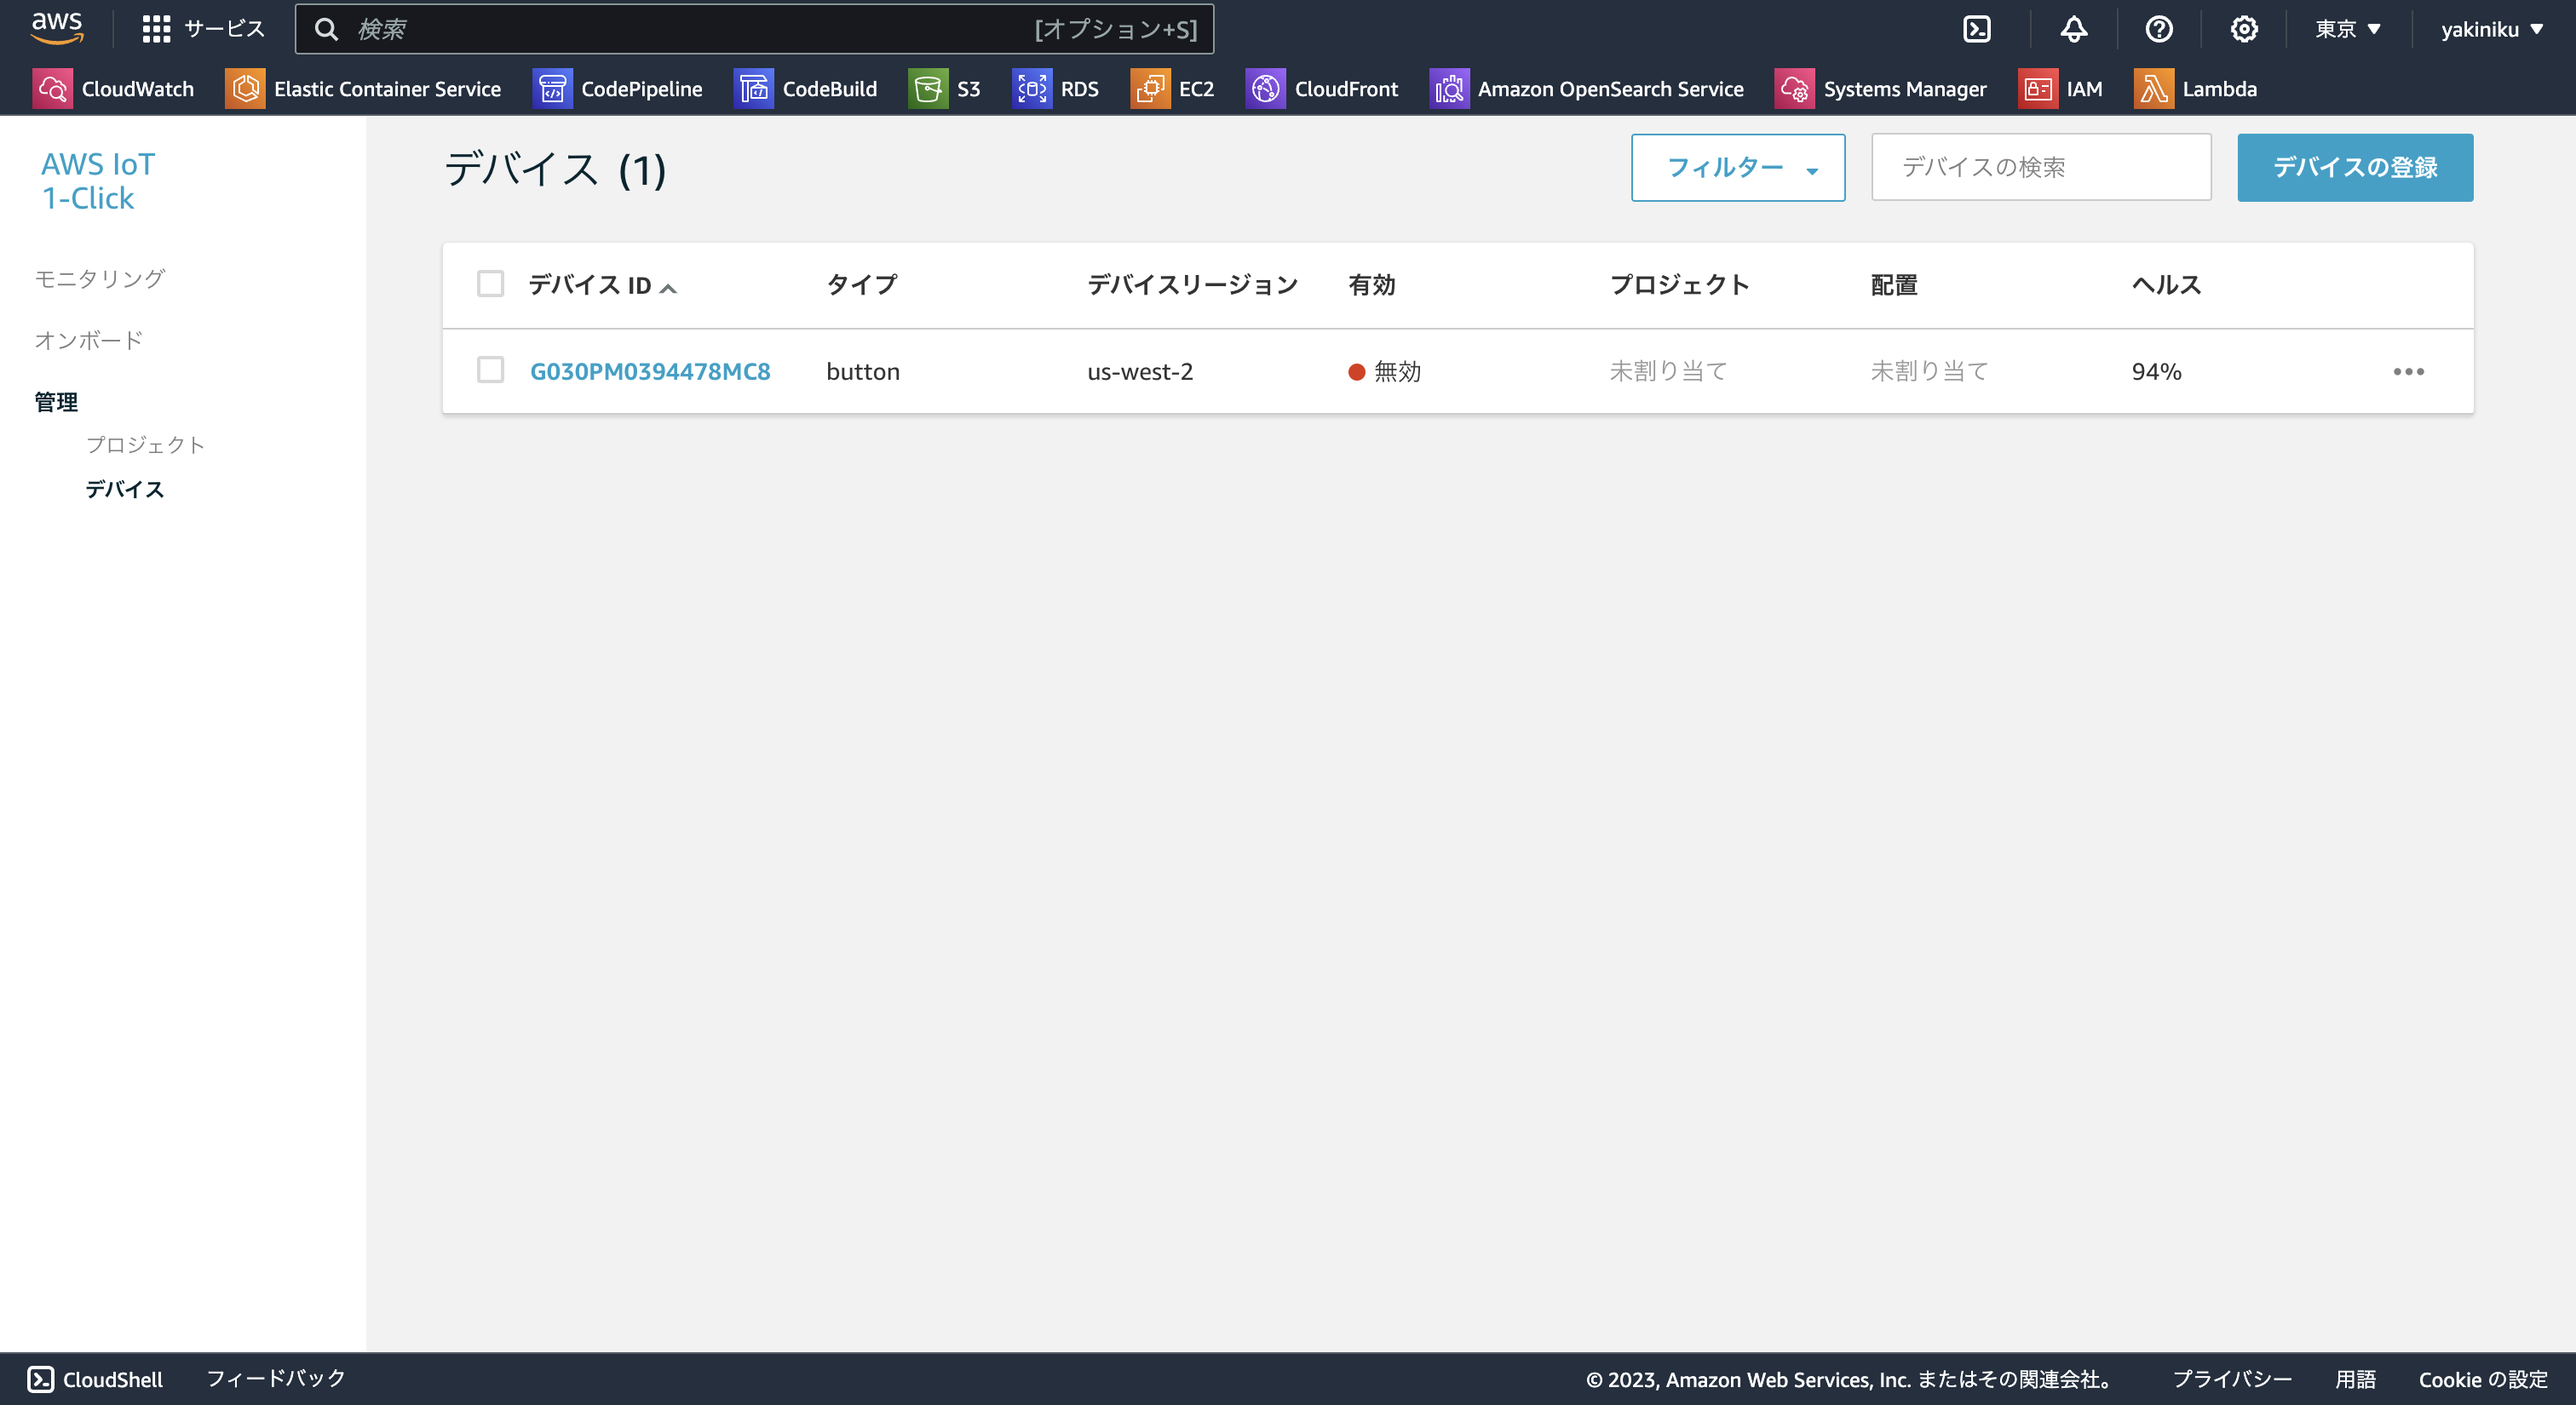2576x1405 pixels.
Task: Open the notifications bell icon
Action: click(2073, 29)
